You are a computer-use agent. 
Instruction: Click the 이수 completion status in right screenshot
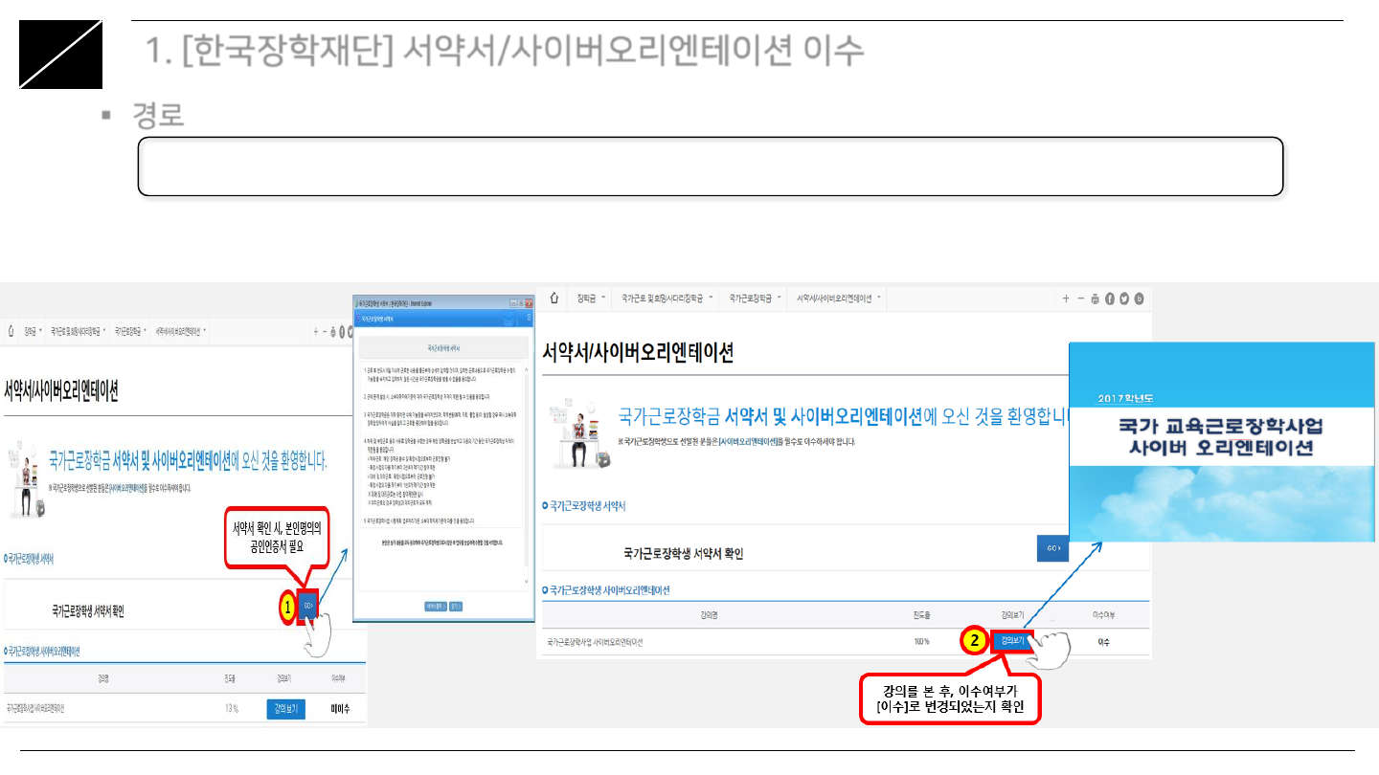[x=1103, y=642]
